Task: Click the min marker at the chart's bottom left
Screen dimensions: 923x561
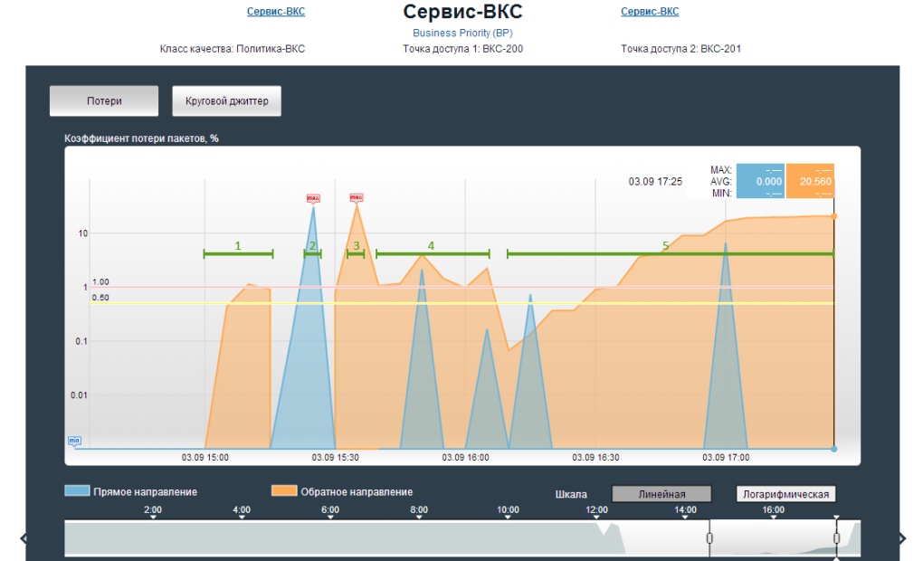Action: click(x=74, y=442)
